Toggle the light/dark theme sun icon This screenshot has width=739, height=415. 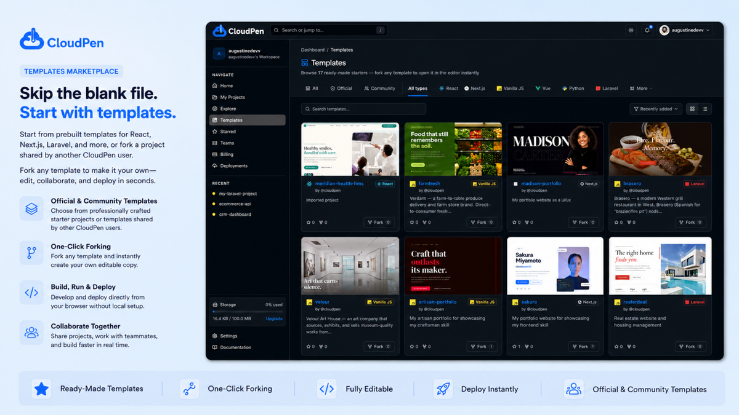point(631,30)
